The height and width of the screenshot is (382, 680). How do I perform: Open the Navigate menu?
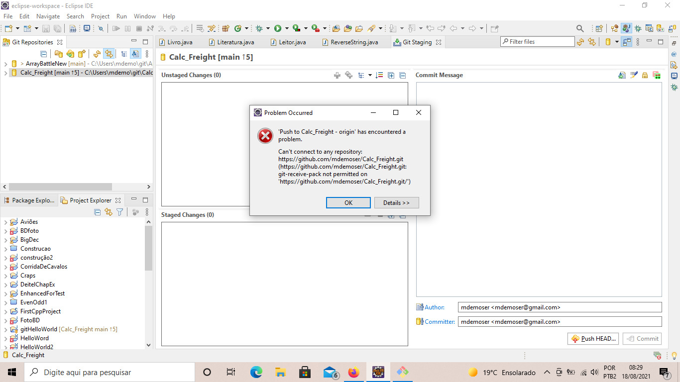coord(48,16)
